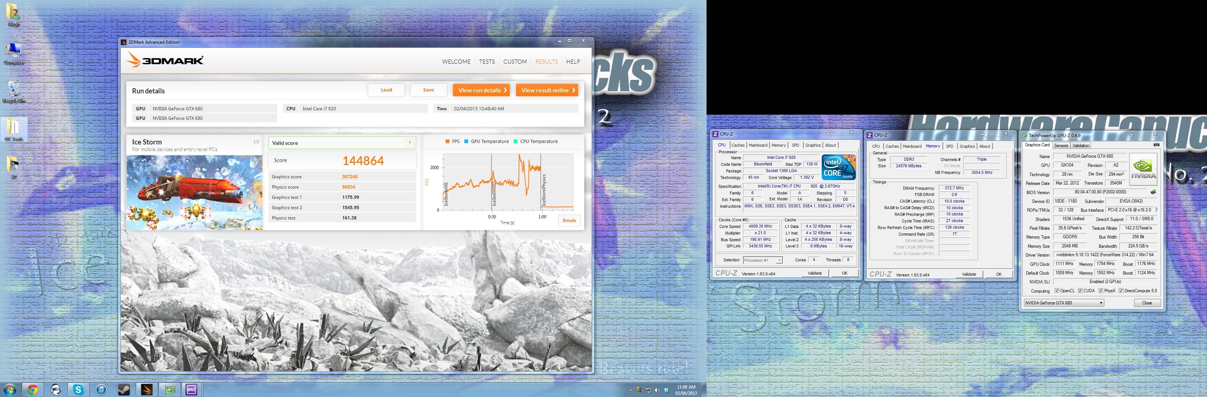Open Skype from the taskbar
1207x397 pixels.
coord(78,390)
